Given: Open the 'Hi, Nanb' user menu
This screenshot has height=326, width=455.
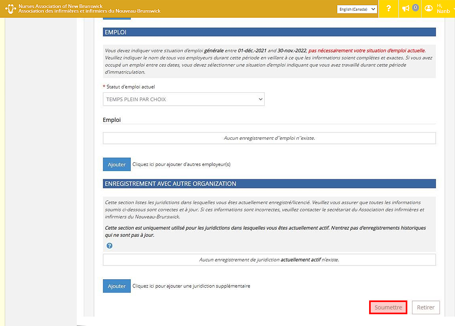Looking at the screenshot, I should pos(443,9).
